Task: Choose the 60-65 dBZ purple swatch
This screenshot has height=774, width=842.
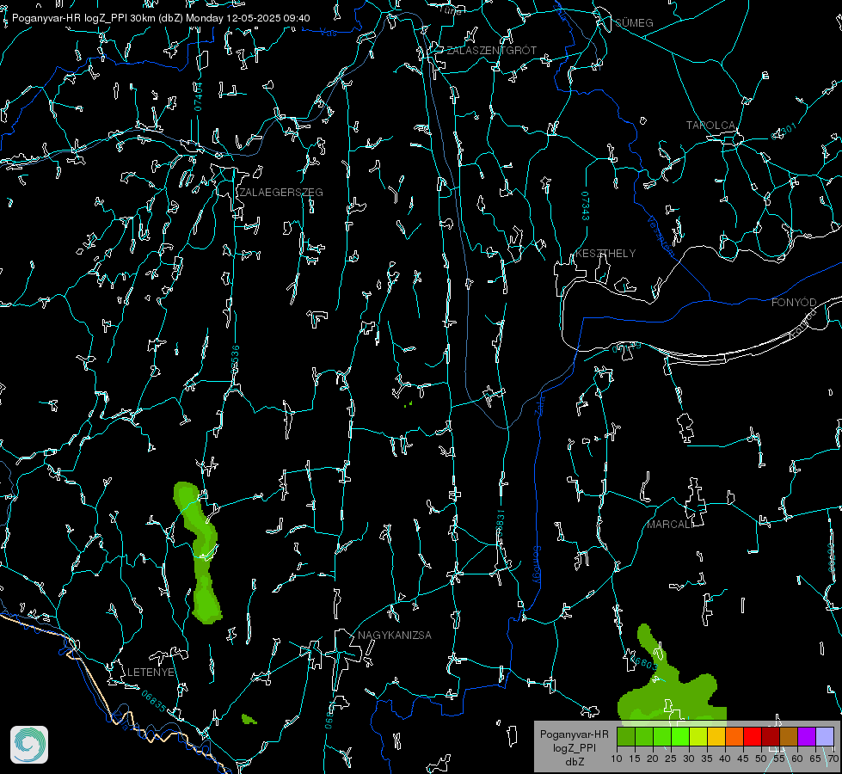Action: 807,736
